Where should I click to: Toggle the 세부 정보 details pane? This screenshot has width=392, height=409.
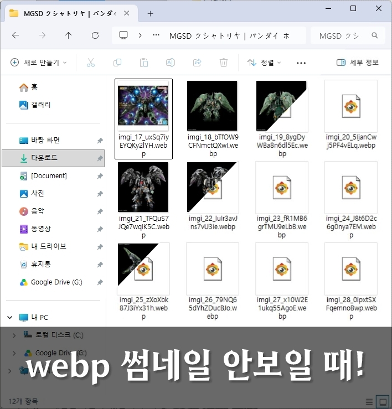(358, 63)
